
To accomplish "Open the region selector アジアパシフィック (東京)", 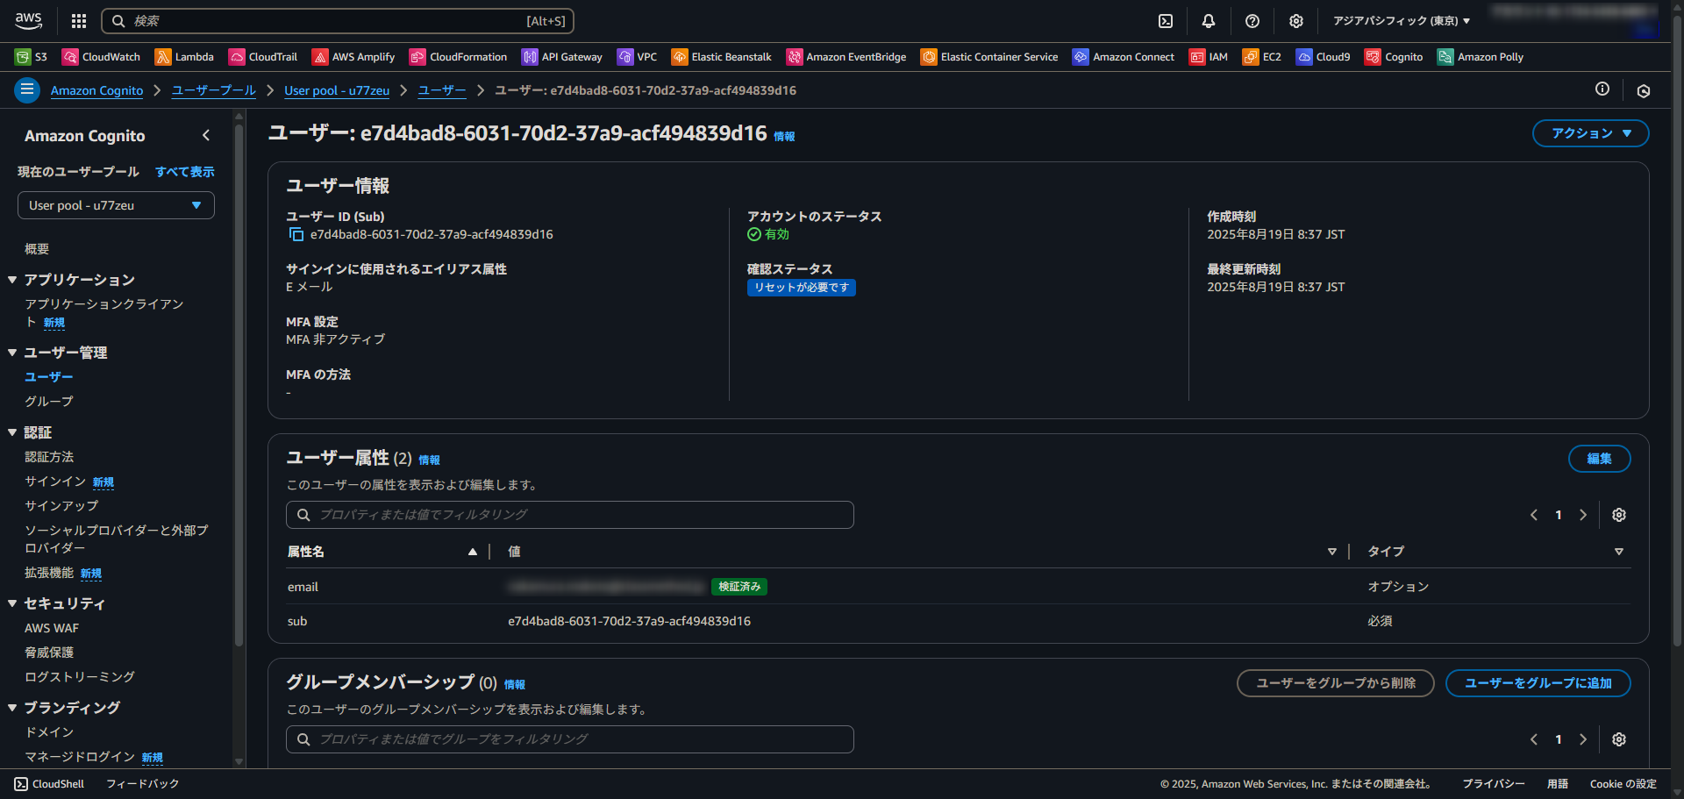I will 1402,21.
